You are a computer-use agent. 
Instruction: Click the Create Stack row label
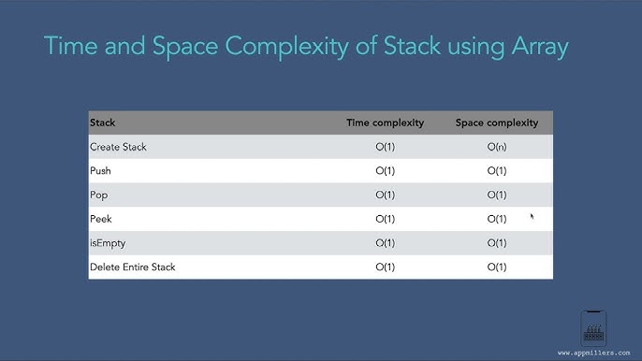click(118, 147)
